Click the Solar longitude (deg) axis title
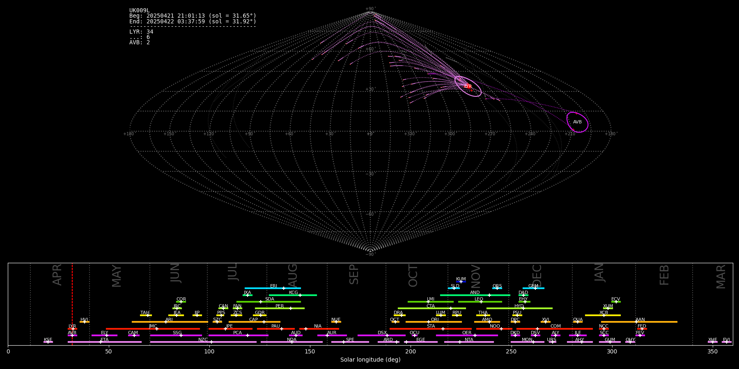This screenshot has width=739, height=369. [370, 360]
